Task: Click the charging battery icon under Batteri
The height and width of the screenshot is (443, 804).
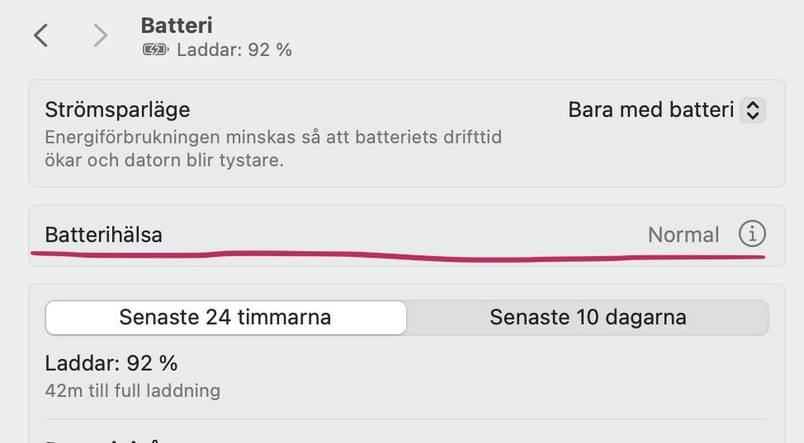Action: (x=155, y=50)
